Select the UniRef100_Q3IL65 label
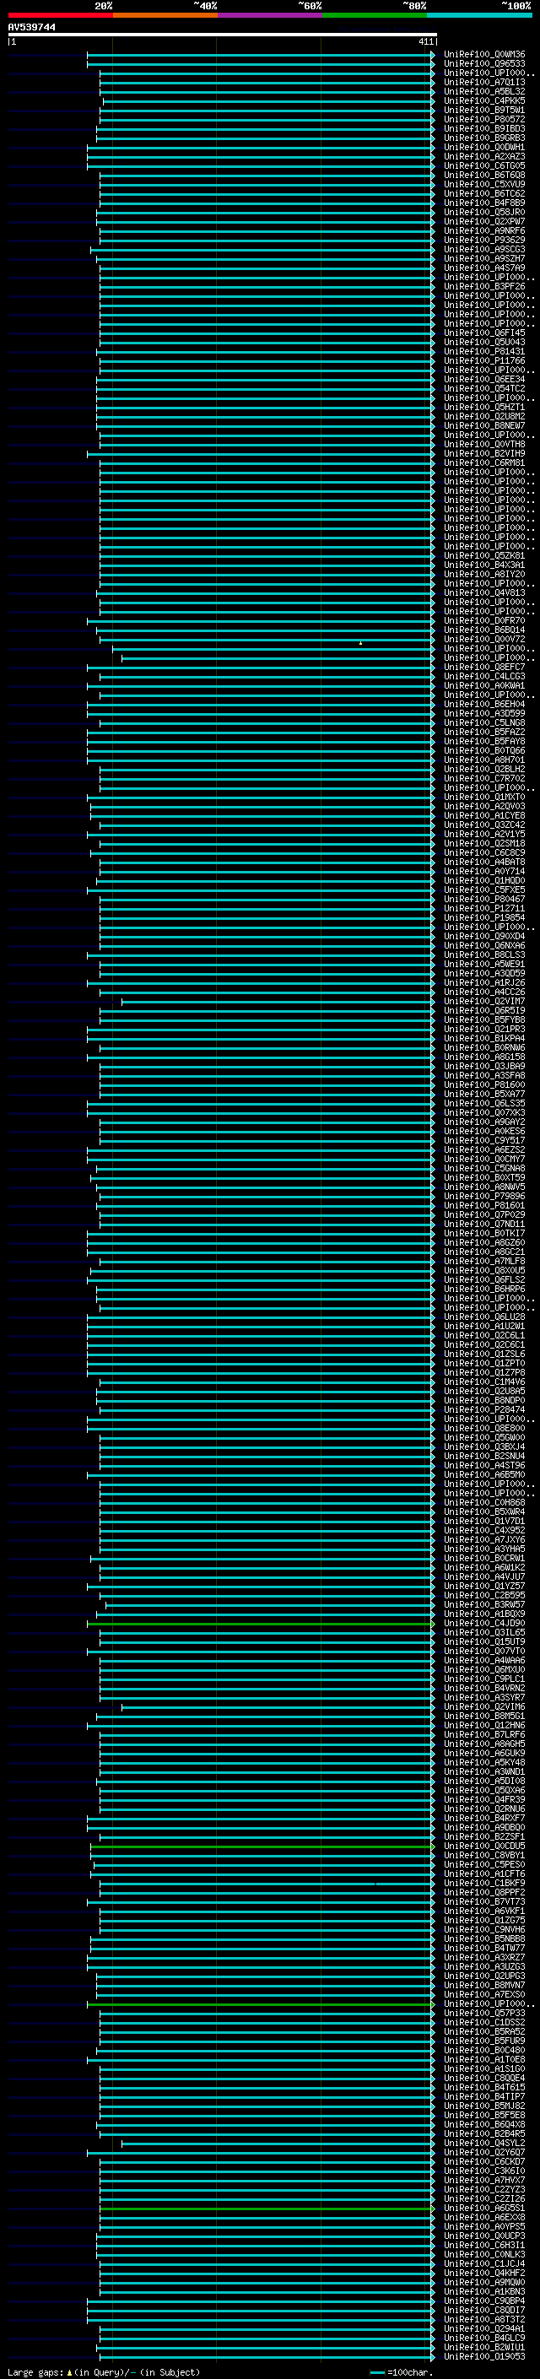Image resolution: width=540 pixels, height=2379 pixels. pos(483,1632)
